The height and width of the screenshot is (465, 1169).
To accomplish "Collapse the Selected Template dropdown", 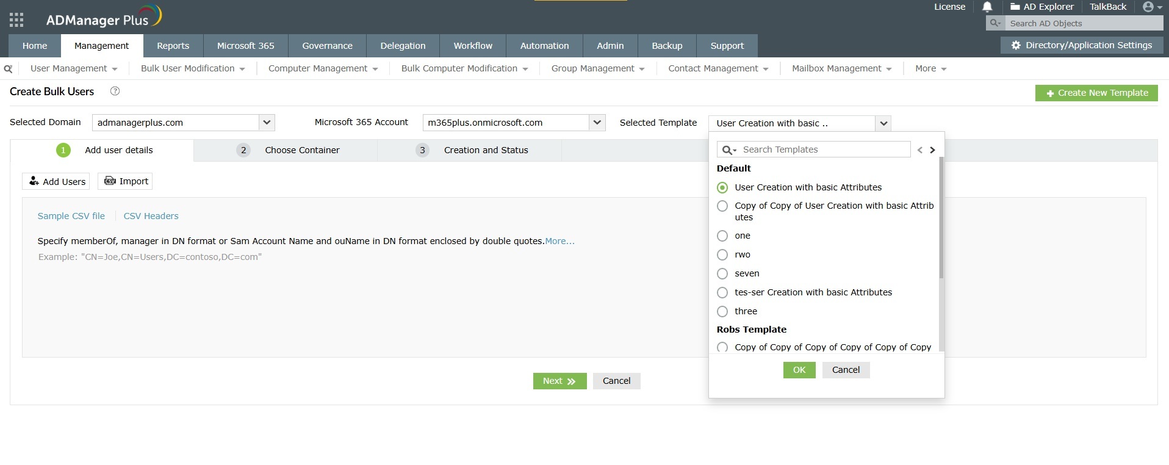I will click(x=883, y=123).
